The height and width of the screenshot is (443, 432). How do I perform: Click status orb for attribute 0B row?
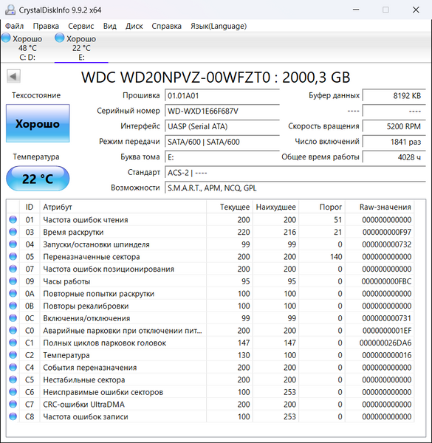[x=13, y=306]
